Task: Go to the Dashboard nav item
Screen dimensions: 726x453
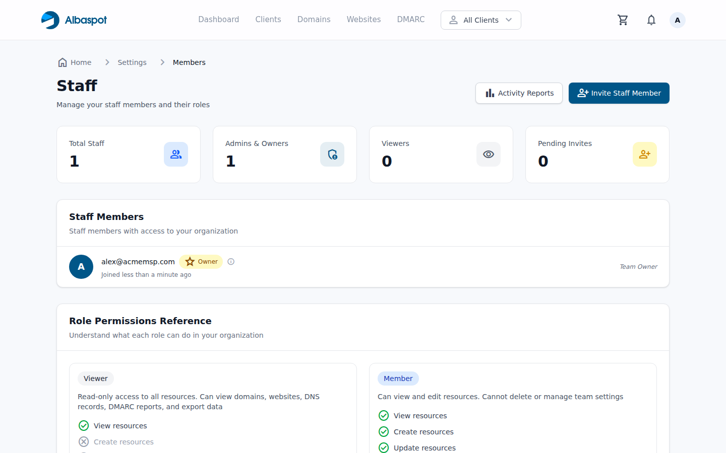Action: coord(218,19)
